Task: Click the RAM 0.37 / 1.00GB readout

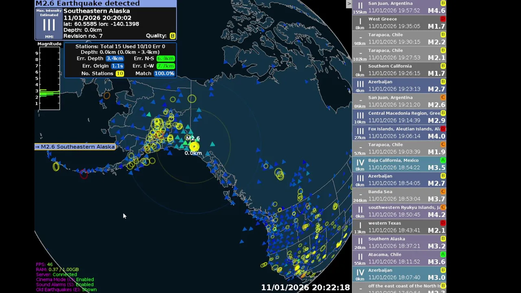Action: [x=57, y=269]
